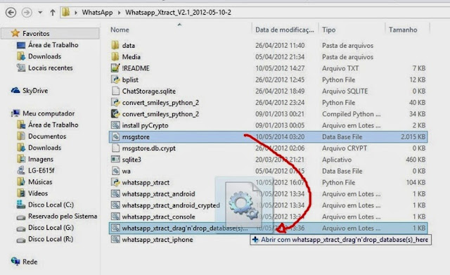Open Área de Trabalho under Favoritos
This screenshot has width=450, height=275.
tap(53, 45)
